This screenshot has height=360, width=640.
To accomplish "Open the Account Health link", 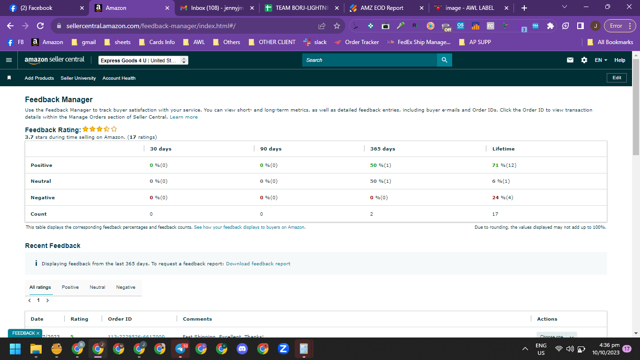I will click(x=119, y=78).
